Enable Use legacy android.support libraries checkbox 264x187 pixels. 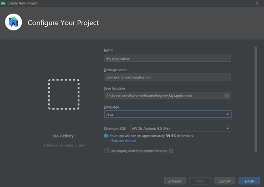107,151
